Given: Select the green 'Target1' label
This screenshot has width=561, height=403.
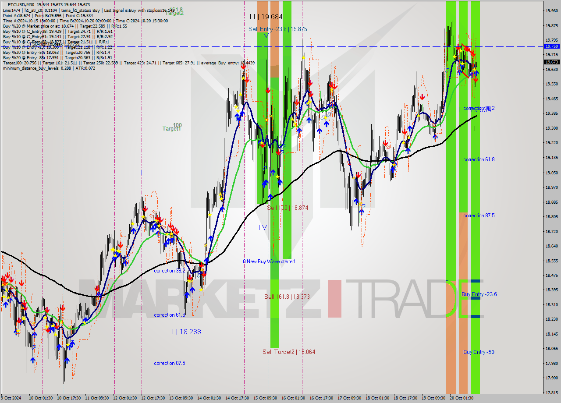Looking at the screenshot, I should click(x=172, y=129).
